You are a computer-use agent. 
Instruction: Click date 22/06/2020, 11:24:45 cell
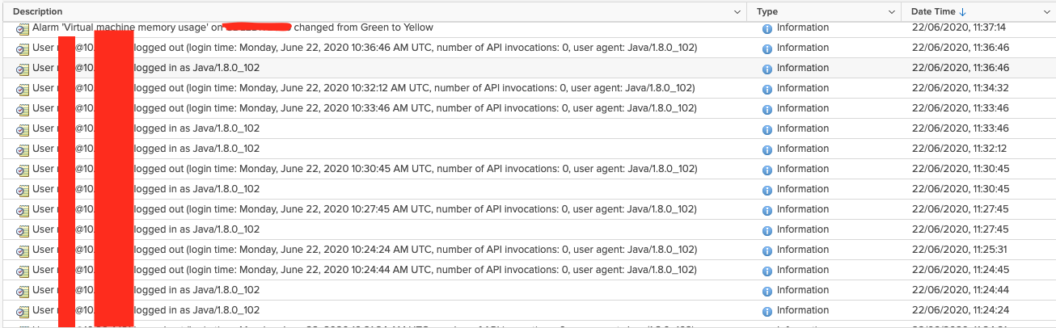(x=960, y=270)
